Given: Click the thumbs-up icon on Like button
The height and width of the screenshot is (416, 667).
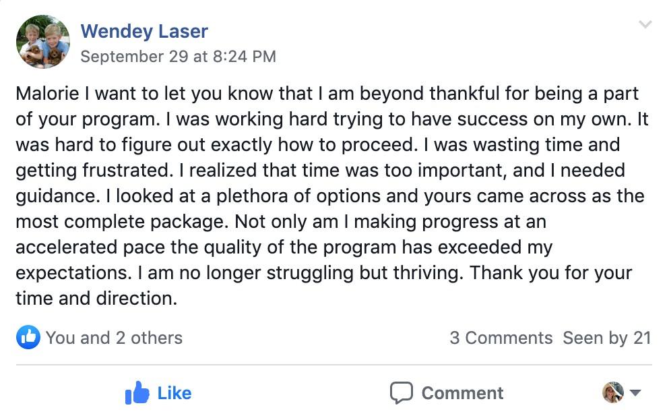Looking at the screenshot, I should pyautogui.click(x=137, y=393).
